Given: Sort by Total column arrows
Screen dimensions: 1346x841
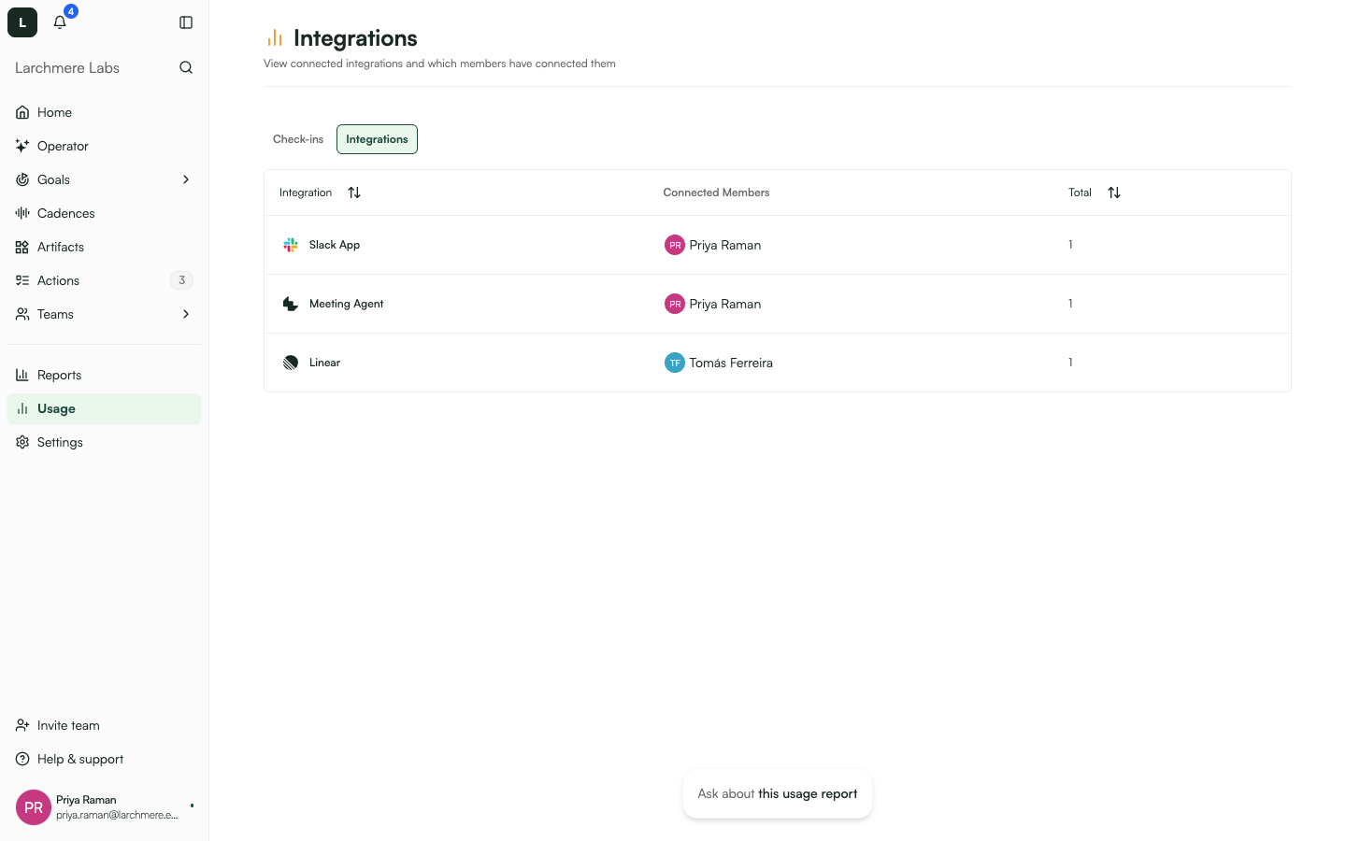Looking at the screenshot, I should tap(1114, 192).
